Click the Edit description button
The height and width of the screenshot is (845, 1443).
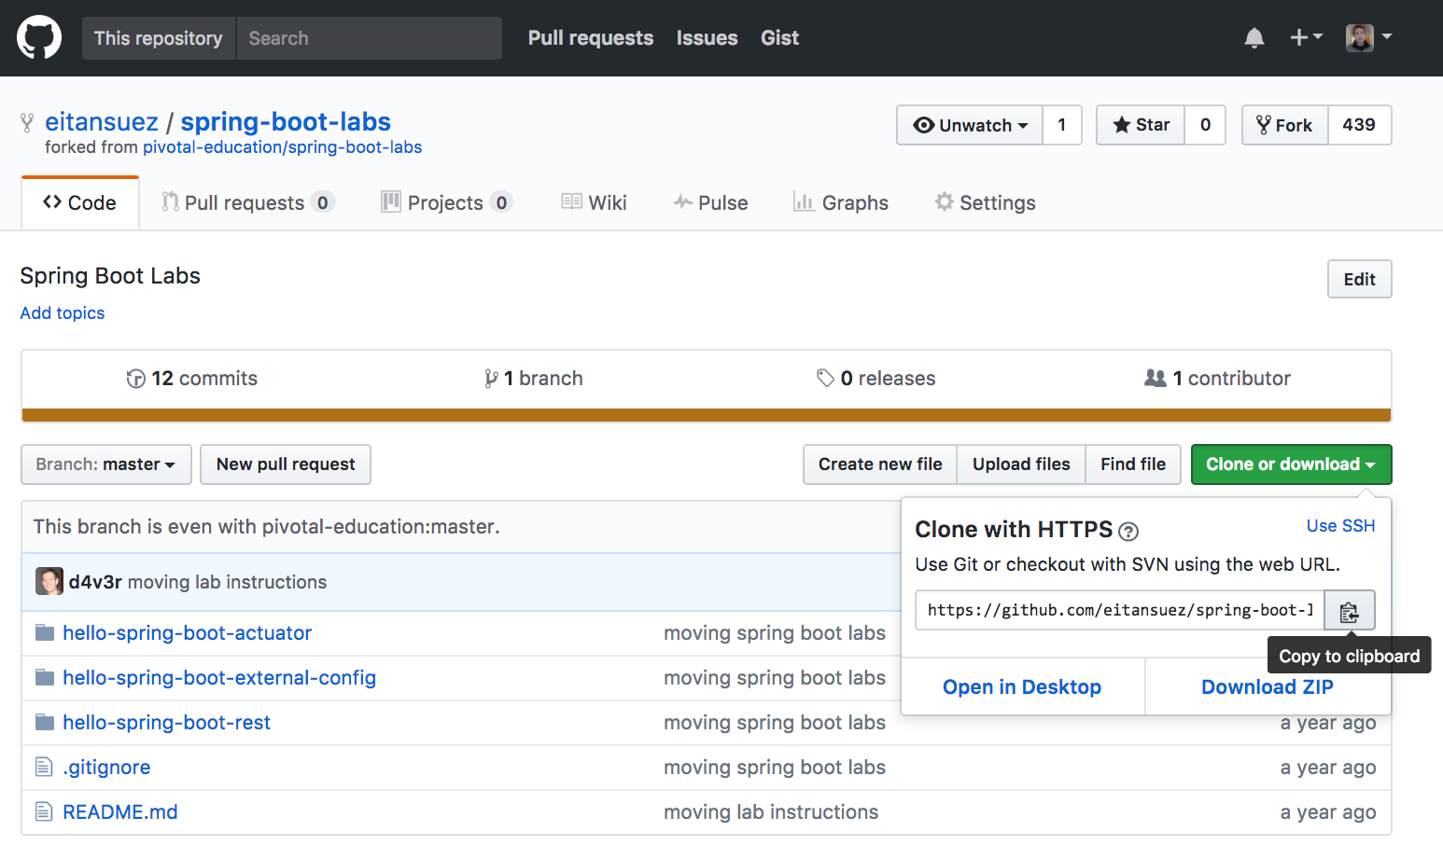[x=1360, y=279]
